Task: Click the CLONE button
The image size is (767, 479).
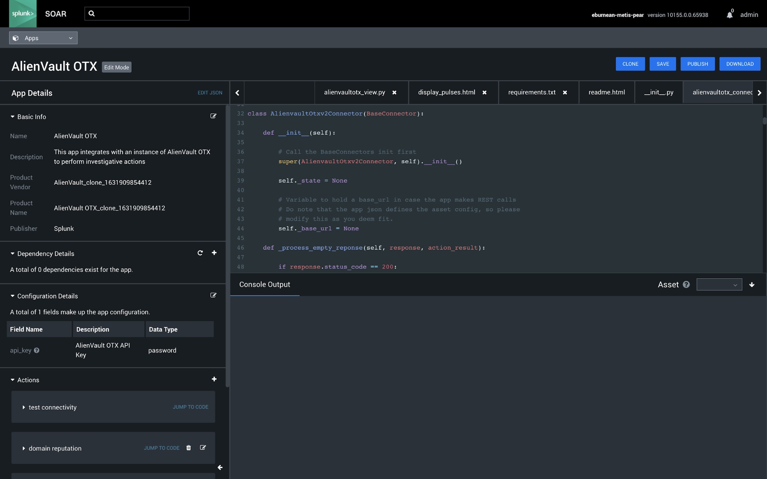Action: pos(630,64)
